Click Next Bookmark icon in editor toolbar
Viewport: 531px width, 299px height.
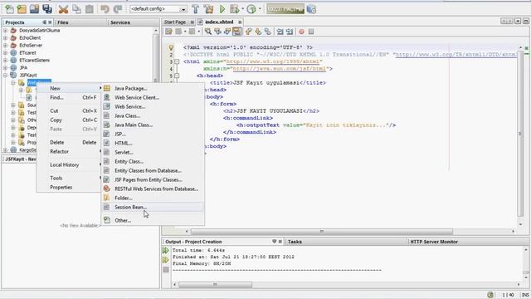[x=258, y=32]
